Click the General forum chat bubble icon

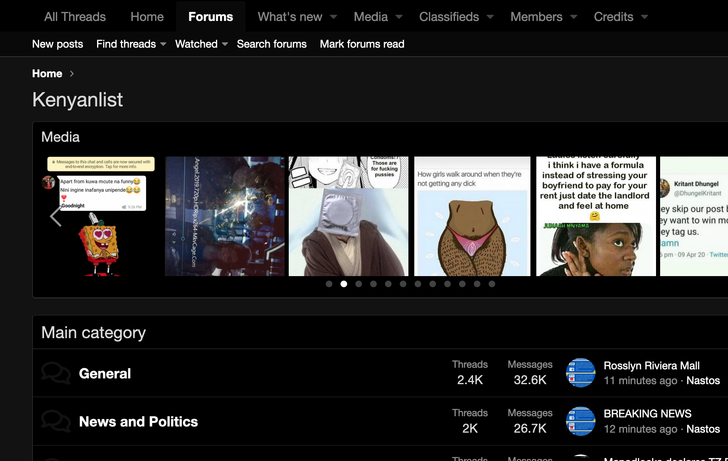(56, 373)
